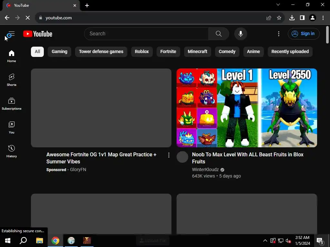Open YouTube settings three-dot menu
Viewport: 330px width, 247px height.
tap(279, 33)
